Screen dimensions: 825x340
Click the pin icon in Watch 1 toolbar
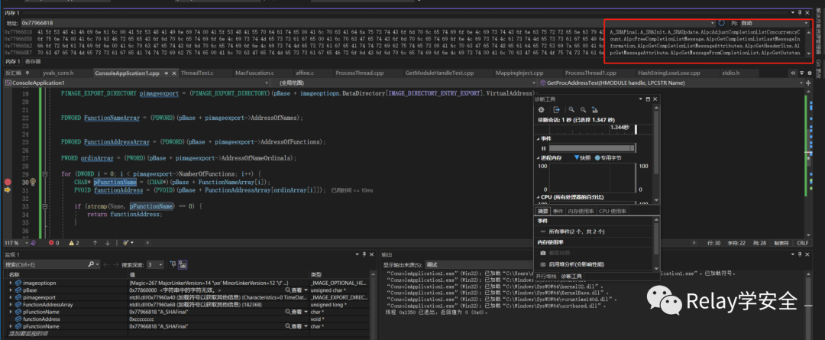pos(174,264)
